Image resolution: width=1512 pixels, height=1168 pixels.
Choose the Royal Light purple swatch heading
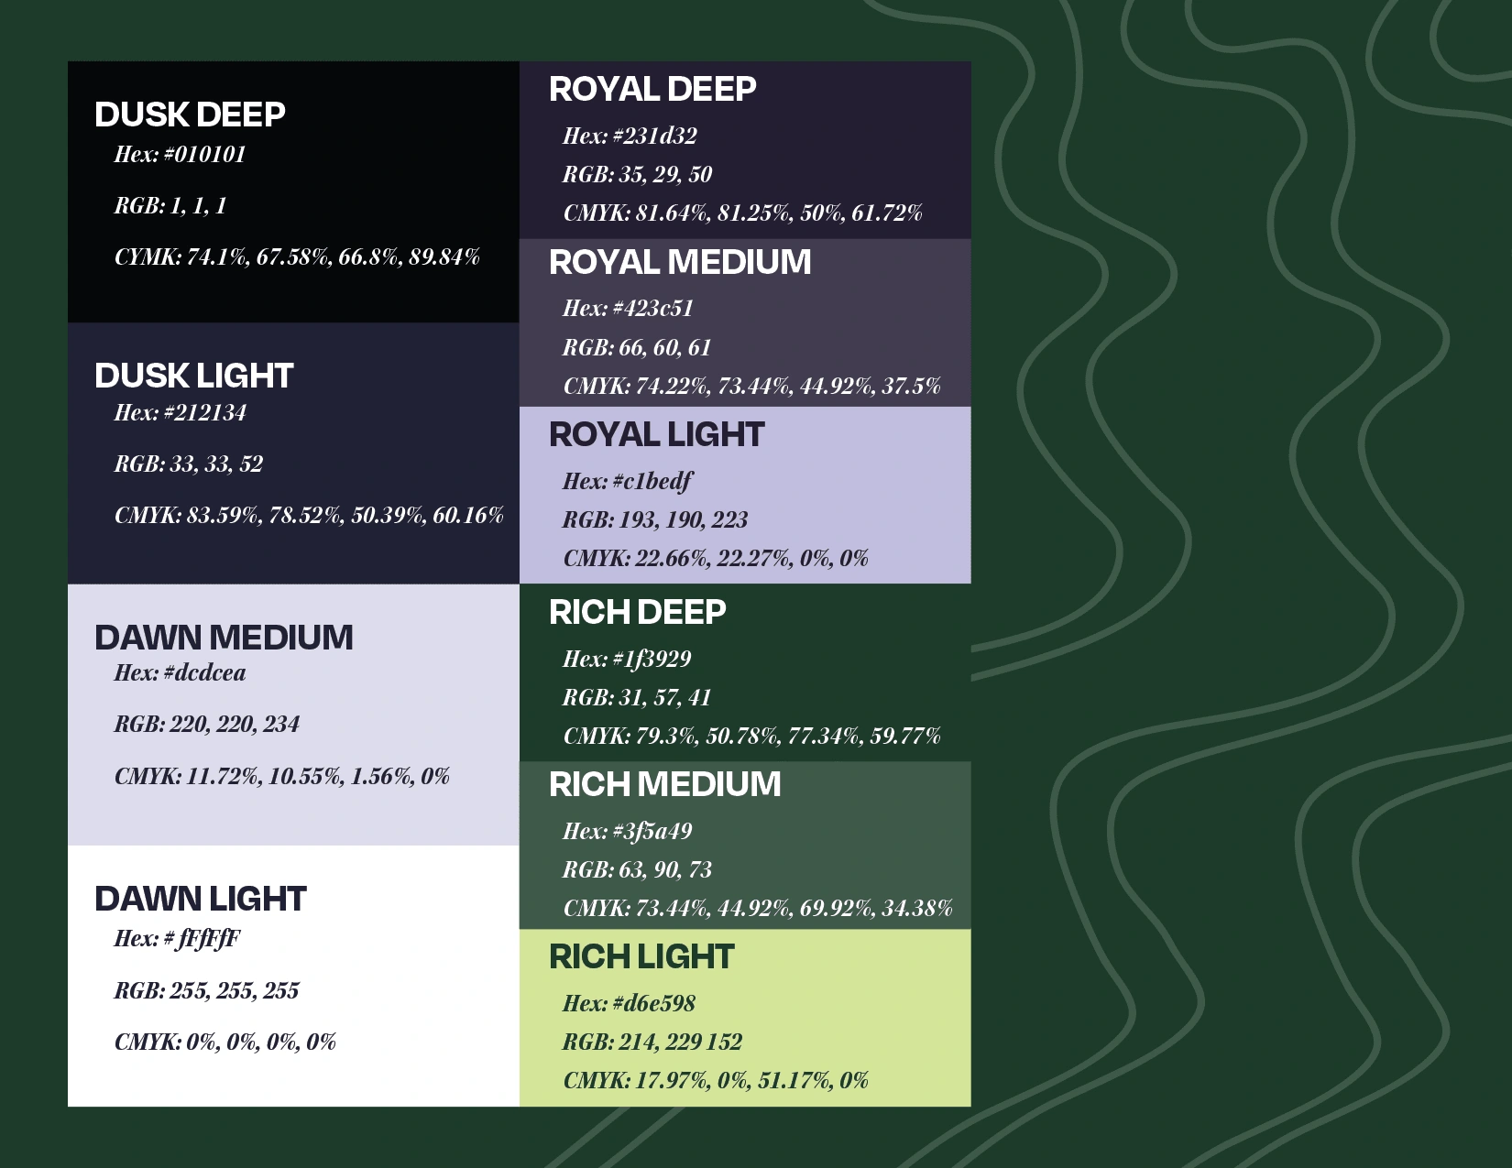click(x=656, y=435)
